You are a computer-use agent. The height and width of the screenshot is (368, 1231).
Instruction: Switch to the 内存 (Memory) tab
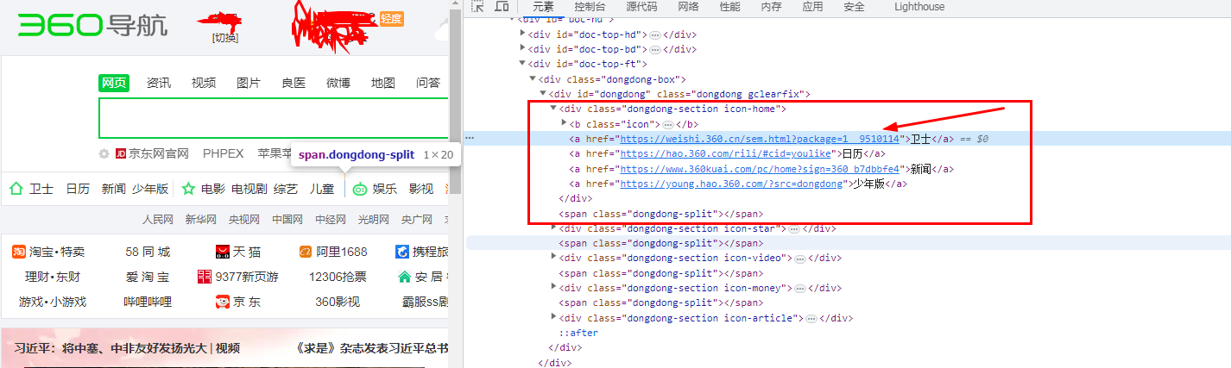(771, 7)
